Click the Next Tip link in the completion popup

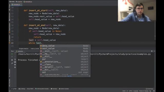point(69,76)
